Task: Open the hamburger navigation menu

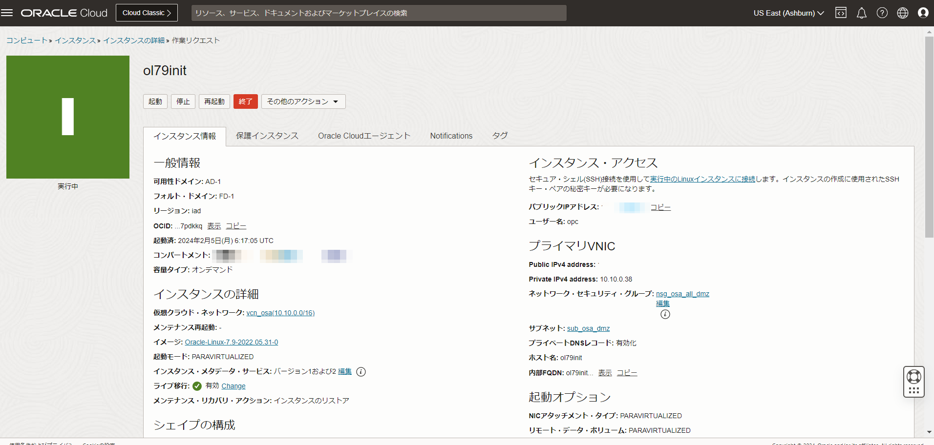Action: [7, 13]
